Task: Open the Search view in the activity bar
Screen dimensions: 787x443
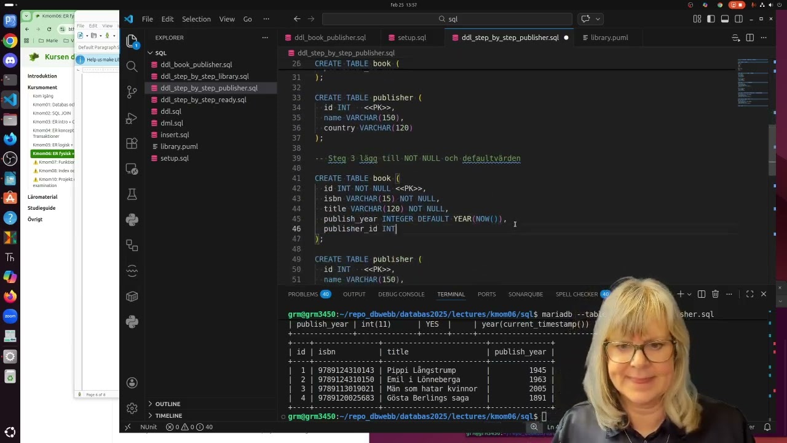Action: point(132,66)
